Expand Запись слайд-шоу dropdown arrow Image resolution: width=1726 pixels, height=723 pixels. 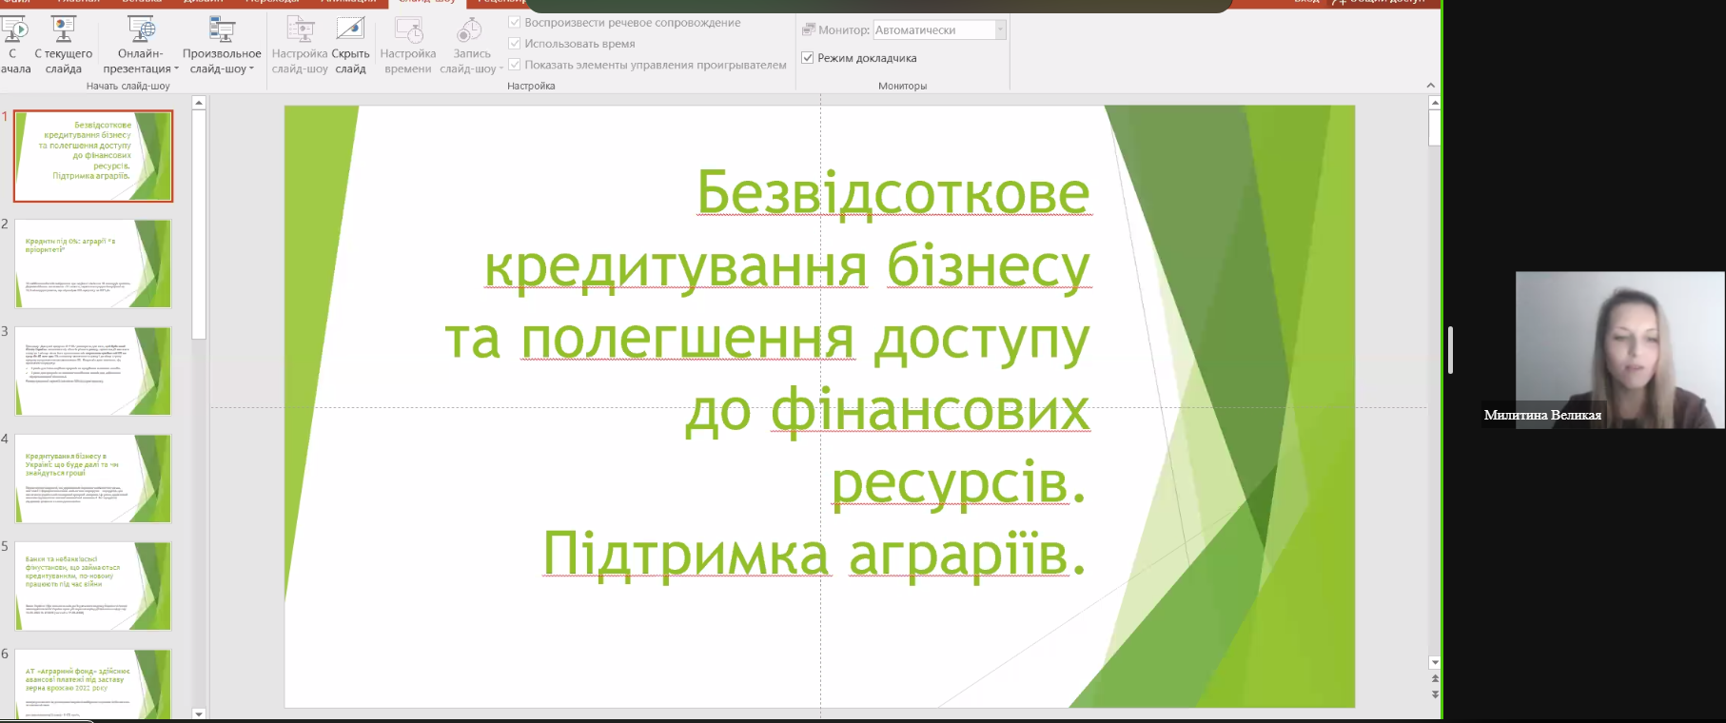(x=500, y=68)
